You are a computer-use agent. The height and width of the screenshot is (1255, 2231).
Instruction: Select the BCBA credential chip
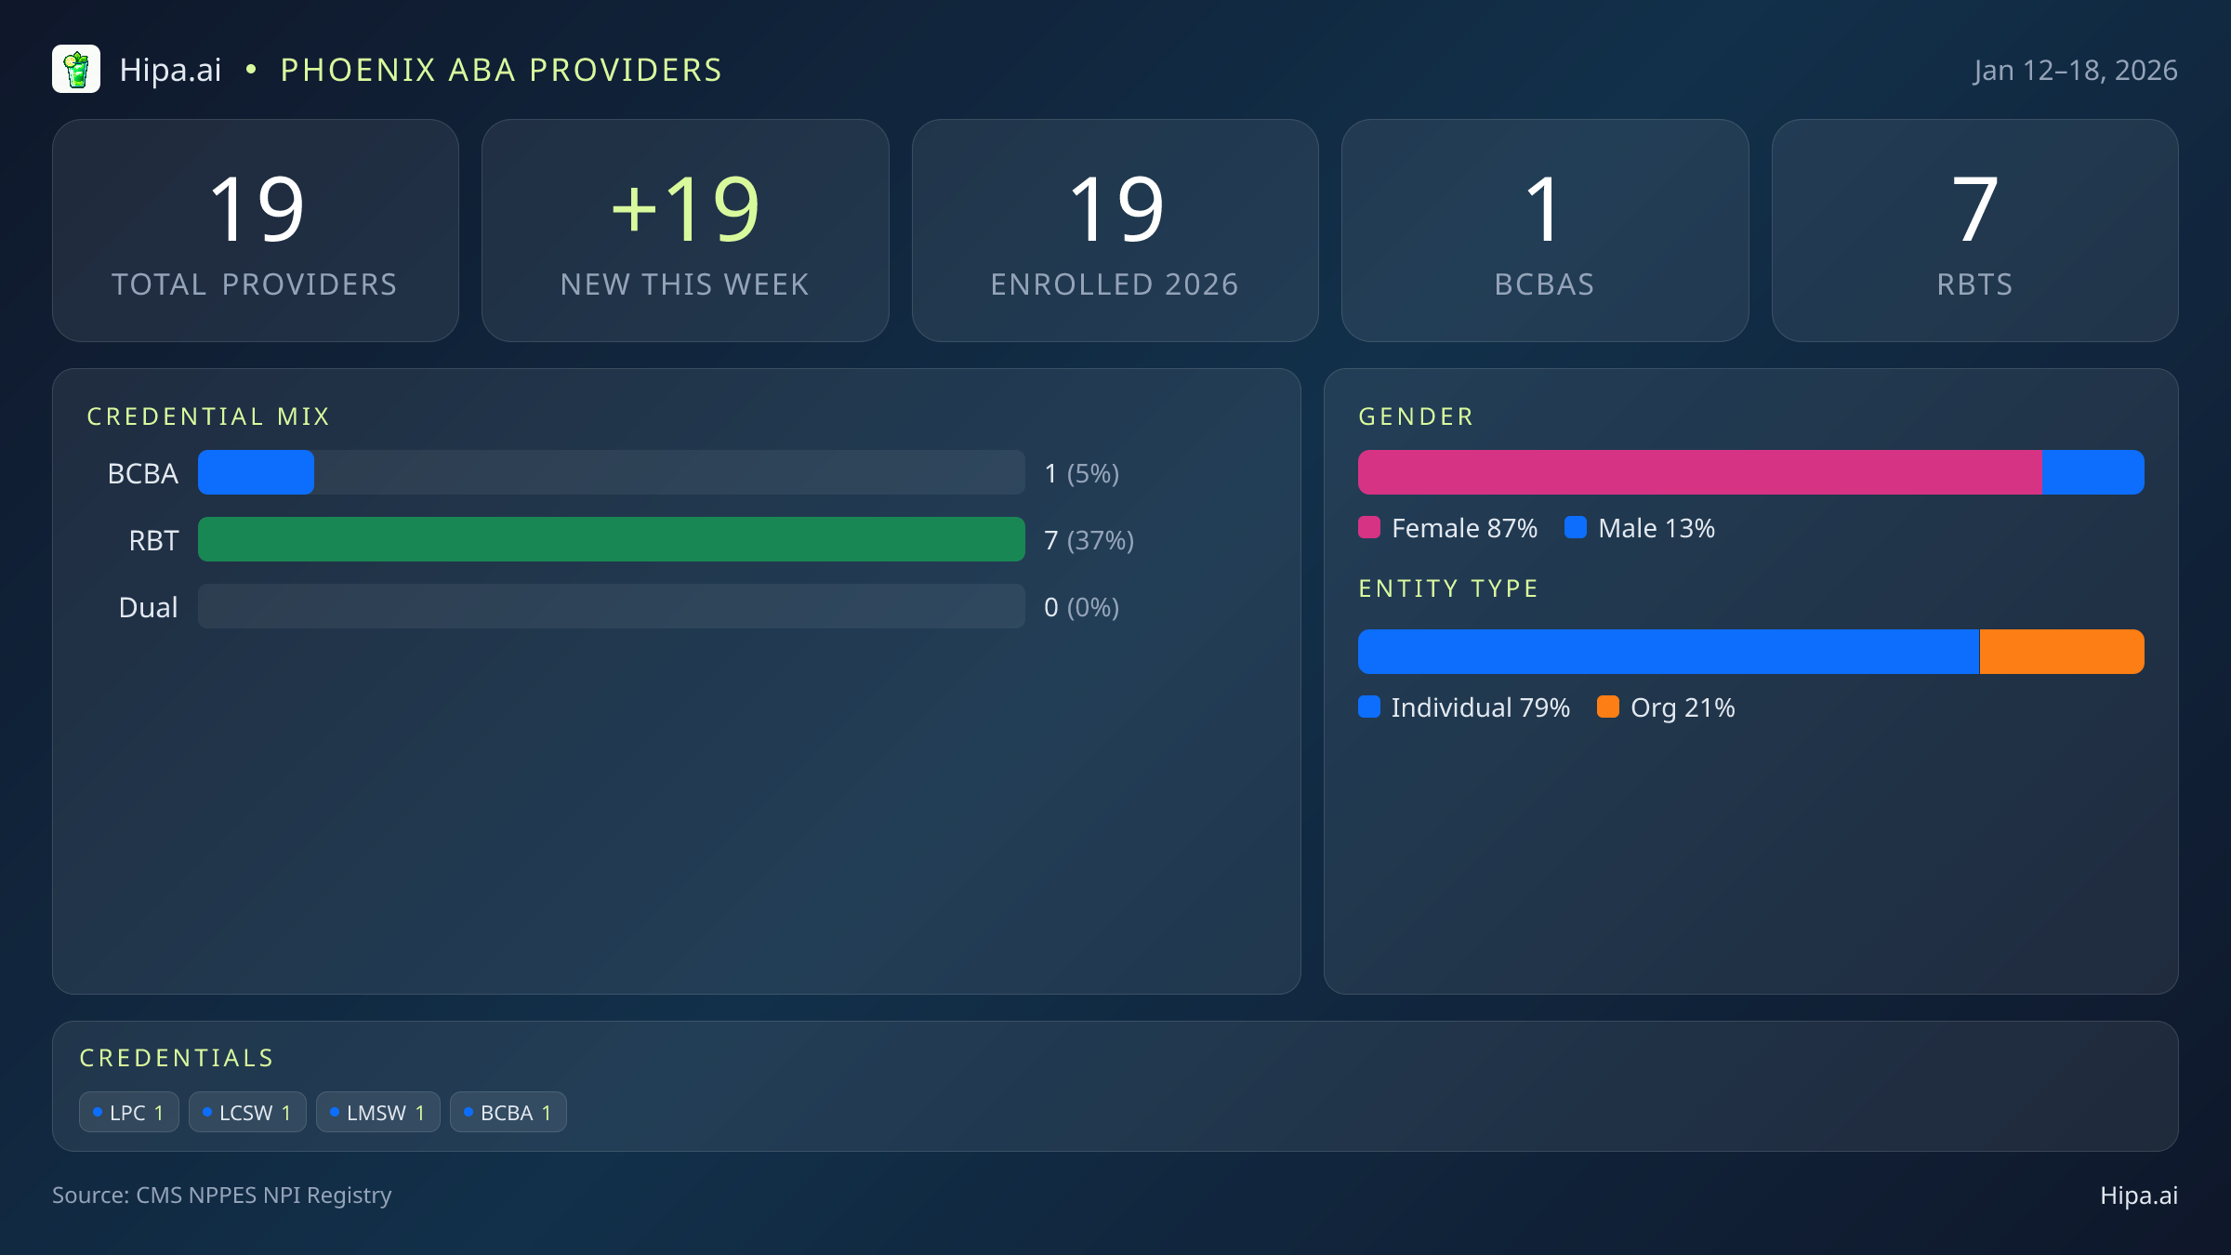508,1113
